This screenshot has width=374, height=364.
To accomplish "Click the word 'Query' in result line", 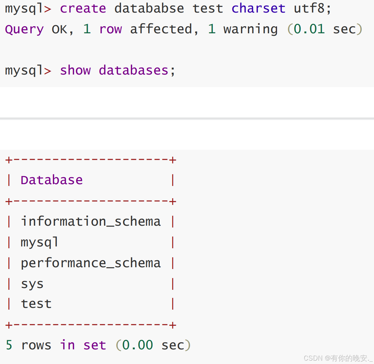I will [x=24, y=29].
